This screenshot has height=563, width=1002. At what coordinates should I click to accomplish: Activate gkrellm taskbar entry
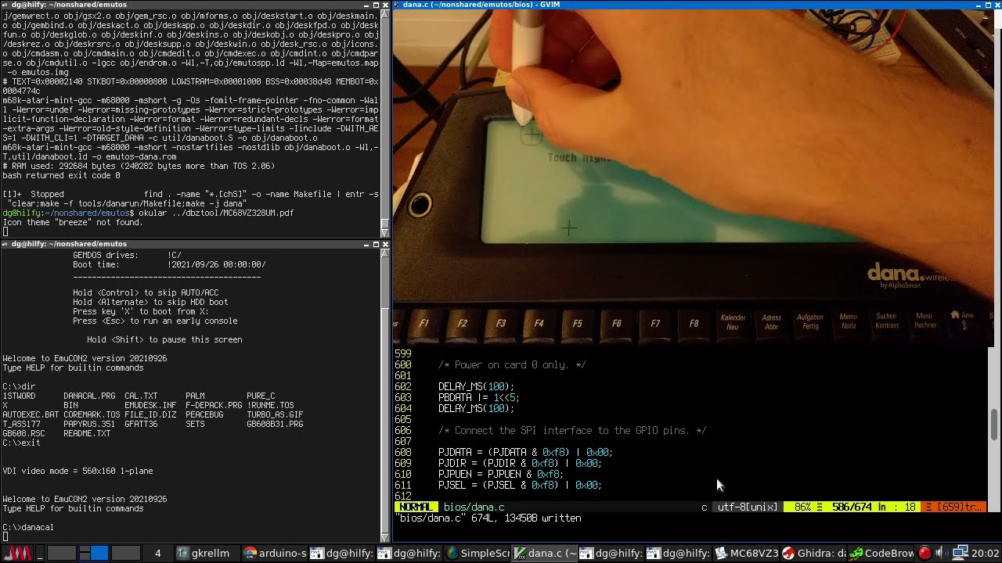[x=207, y=553]
